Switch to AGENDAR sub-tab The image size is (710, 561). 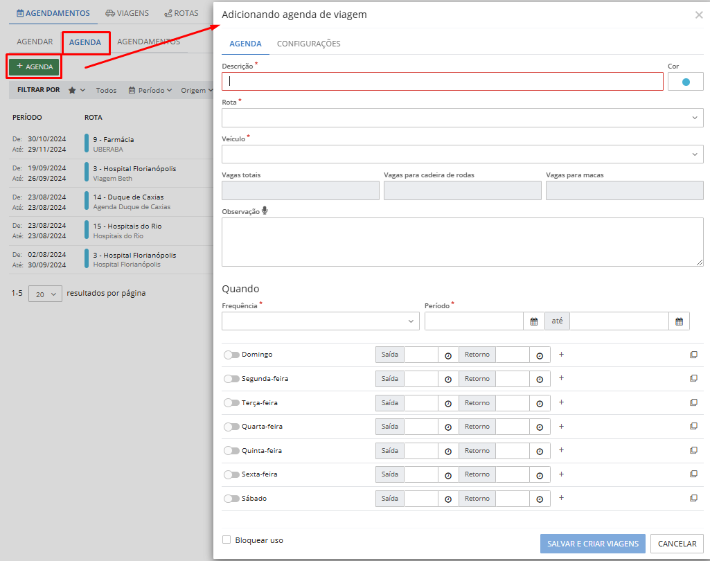click(x=35, y=42)
